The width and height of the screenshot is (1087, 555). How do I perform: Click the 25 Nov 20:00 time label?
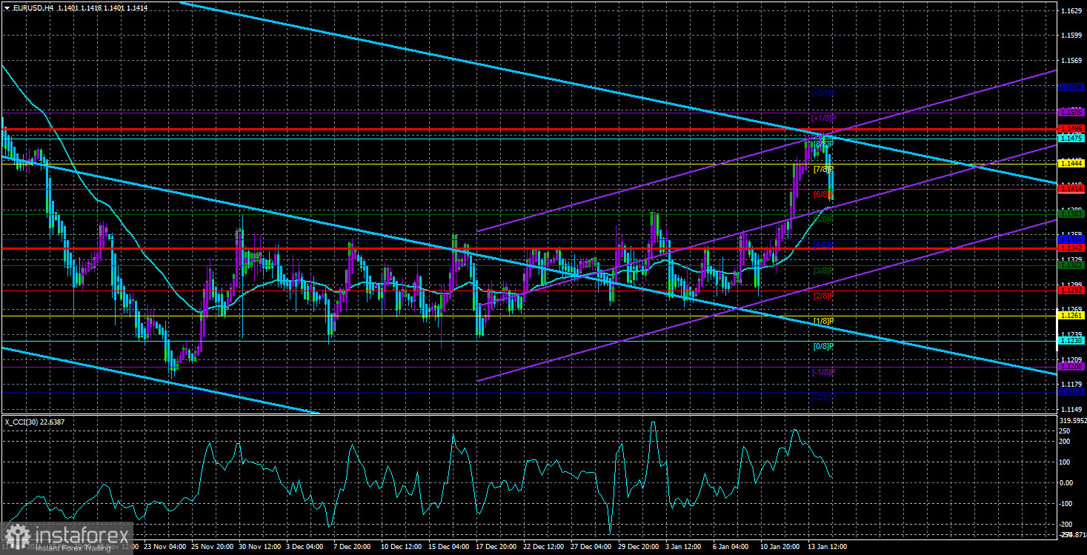click(x=213, y=546)
